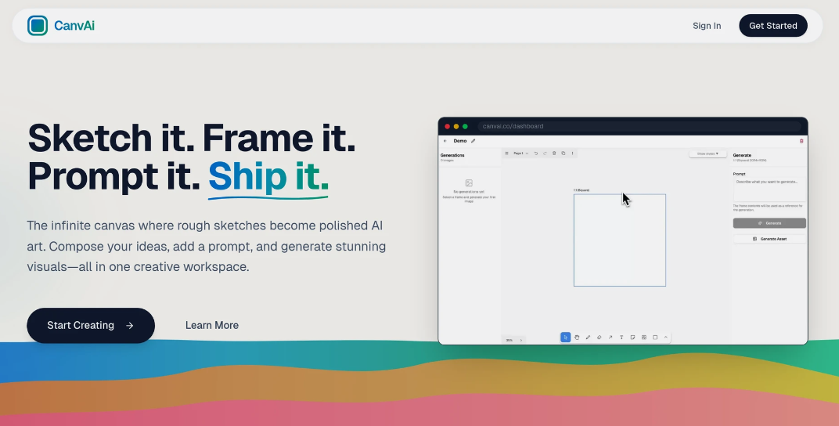Click the trash icon in page toolbar
The image size is (839, 426).
tap(554, 153)
